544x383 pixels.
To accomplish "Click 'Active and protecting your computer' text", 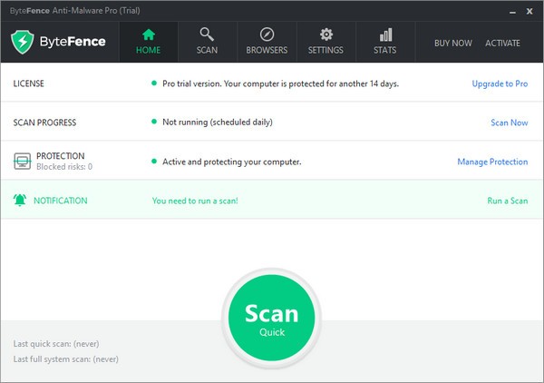I will click(232, 162).
